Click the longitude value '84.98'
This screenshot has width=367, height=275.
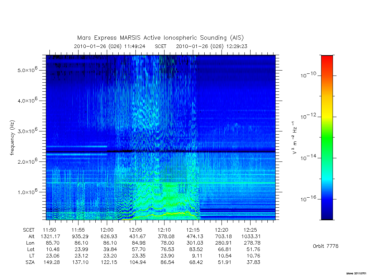tap(139, 243)
